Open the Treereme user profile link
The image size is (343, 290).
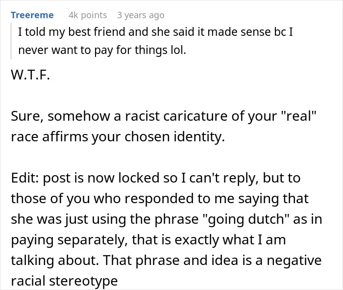(32, 15)
